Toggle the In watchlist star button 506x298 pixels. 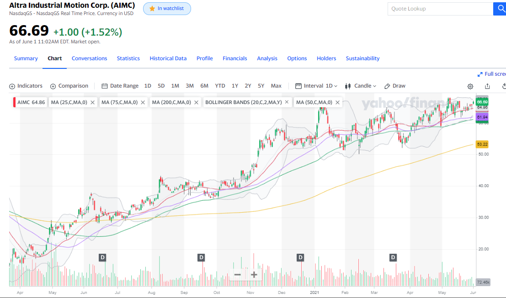[167, 9]
